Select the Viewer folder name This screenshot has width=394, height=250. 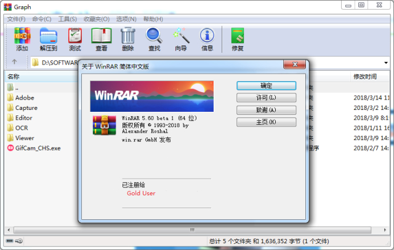25,138
